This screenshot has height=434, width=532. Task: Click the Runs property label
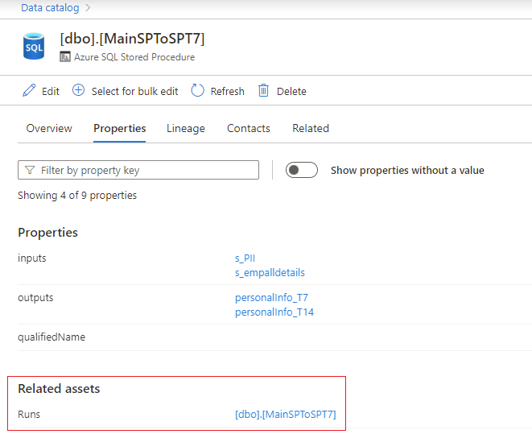29,415
